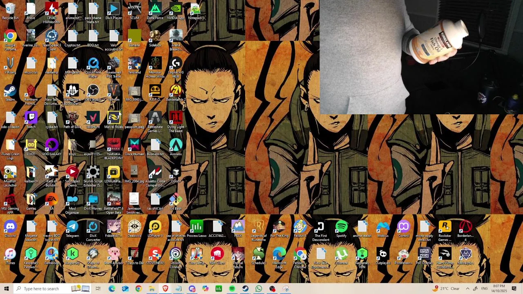Open the notification center icon
The width and height of the screenshot is (523, 294).
pyautogui.click(x=514, y=289)
